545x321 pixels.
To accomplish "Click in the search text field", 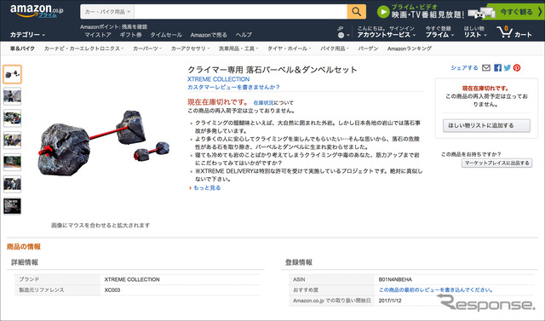I will [240, 12].
